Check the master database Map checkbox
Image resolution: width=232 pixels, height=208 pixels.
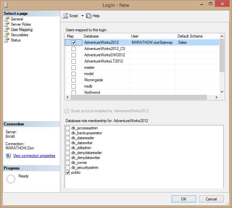click(x=73, y=68)
